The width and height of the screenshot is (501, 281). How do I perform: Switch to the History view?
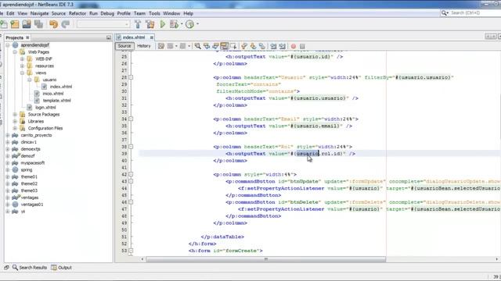coord(143,46)
